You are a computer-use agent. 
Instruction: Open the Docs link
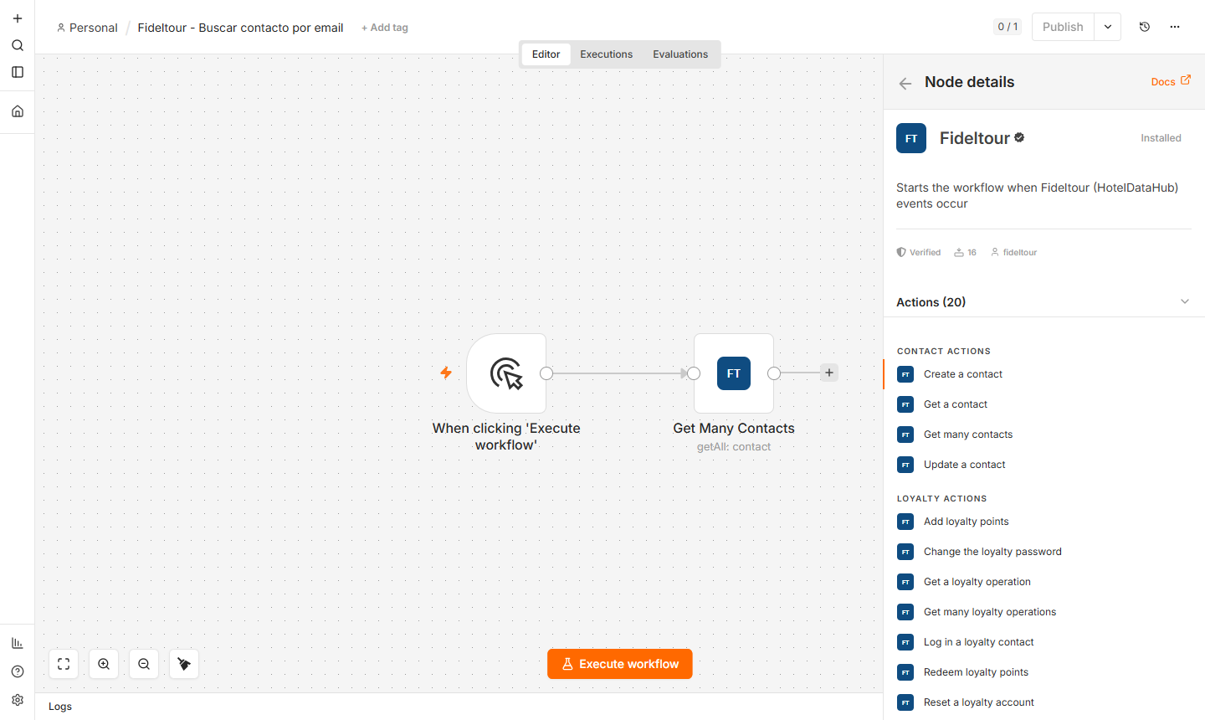(1171, 81)
